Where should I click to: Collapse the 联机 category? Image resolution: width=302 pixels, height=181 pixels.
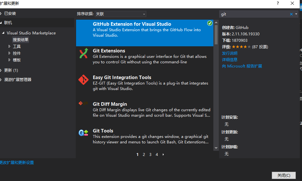tap(1, 23)
